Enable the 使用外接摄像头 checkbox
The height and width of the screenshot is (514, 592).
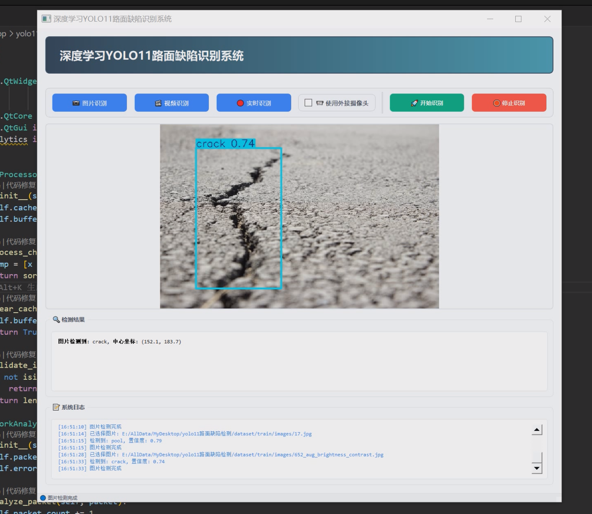(x=308, y=102)
